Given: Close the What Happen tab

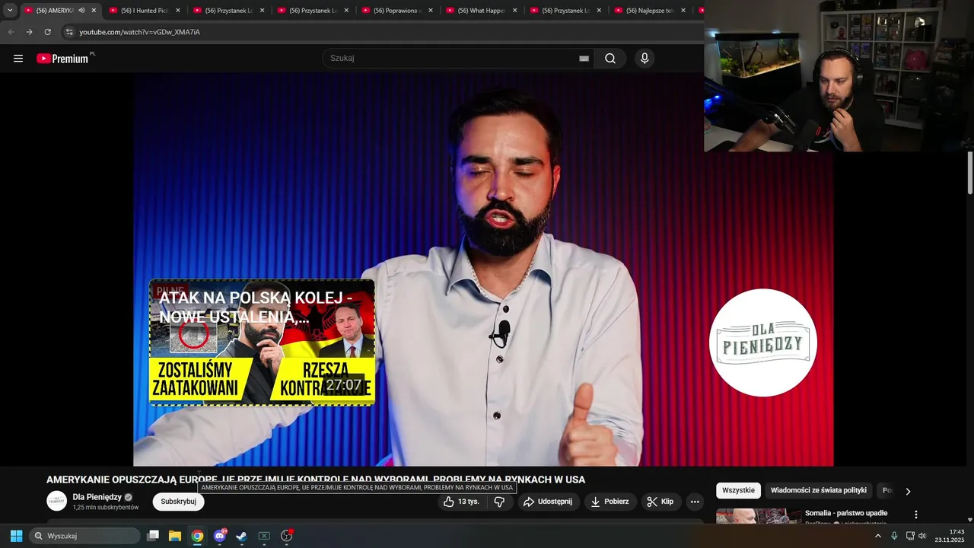Looking at the screenshot, I should coord(515,11).
